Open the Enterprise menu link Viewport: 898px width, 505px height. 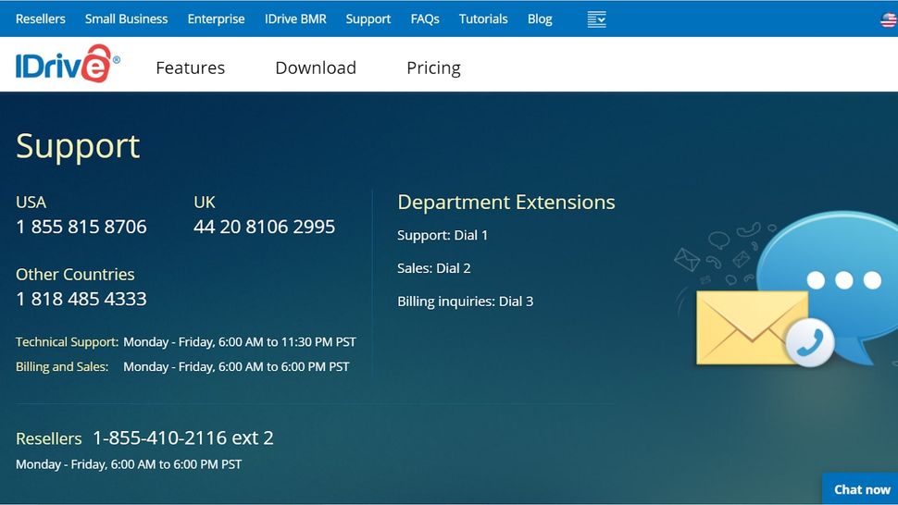[x=216, y=18]
